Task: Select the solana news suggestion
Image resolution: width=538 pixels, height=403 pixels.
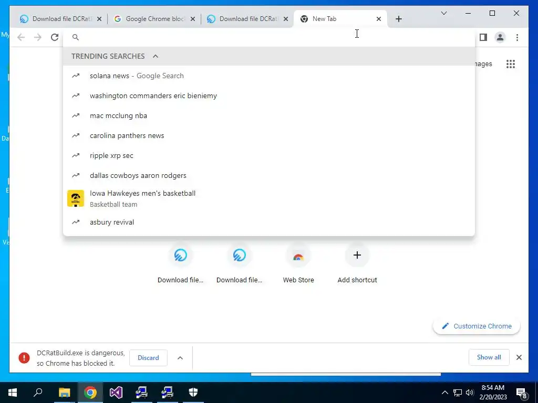Action: tap(269, 76)
